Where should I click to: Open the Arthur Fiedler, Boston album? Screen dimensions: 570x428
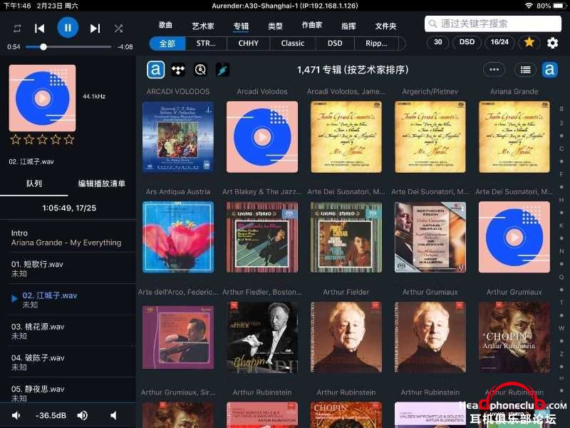[x=262, y=337]
